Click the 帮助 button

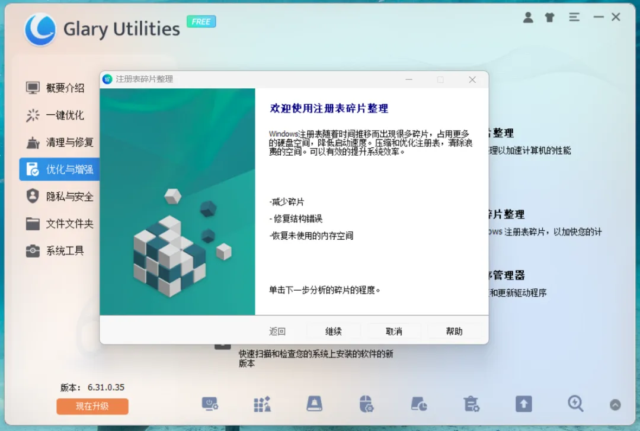(x=455, y=331)
